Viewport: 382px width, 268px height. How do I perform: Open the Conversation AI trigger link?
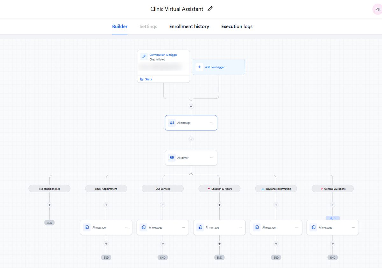click(x=163, y=55)
